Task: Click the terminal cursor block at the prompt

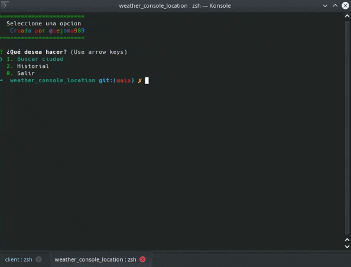Action: (x=147, y=80)
